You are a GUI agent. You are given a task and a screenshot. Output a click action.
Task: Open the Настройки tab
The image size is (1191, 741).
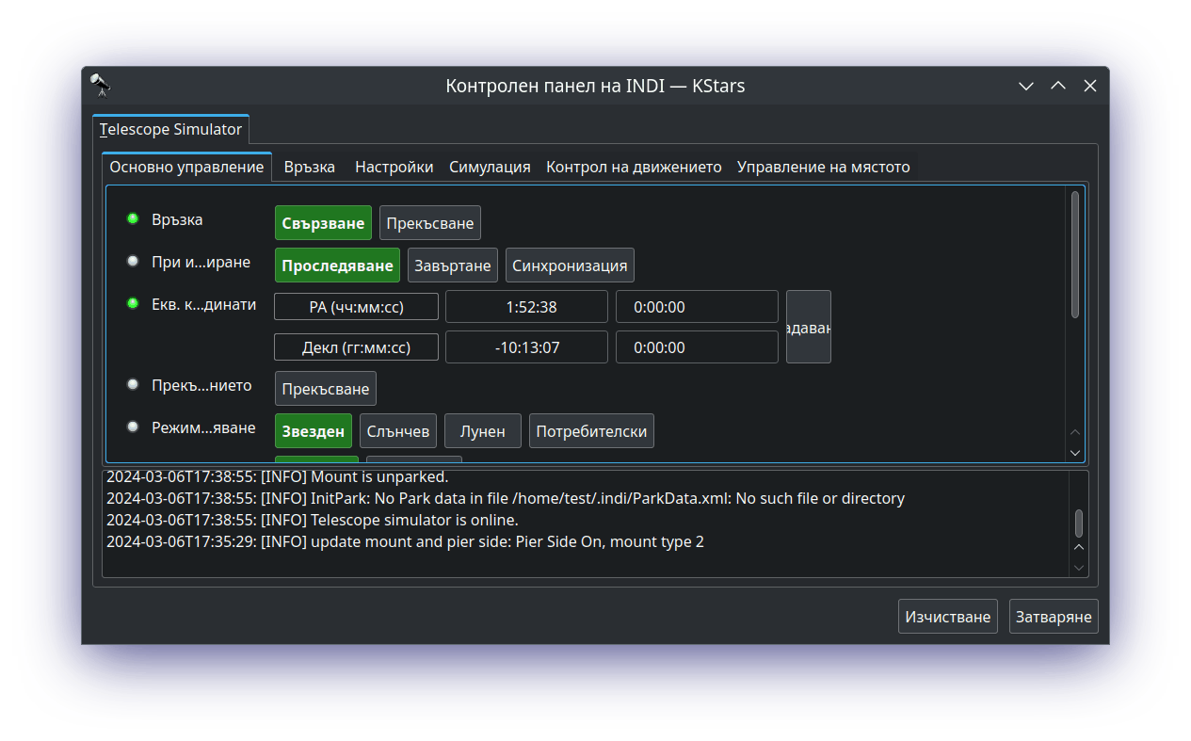click(394, 167)
